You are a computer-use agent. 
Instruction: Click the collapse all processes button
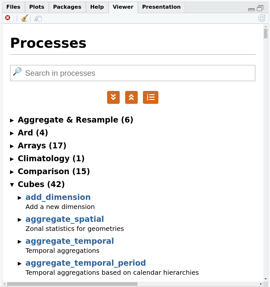click(131, 97)
